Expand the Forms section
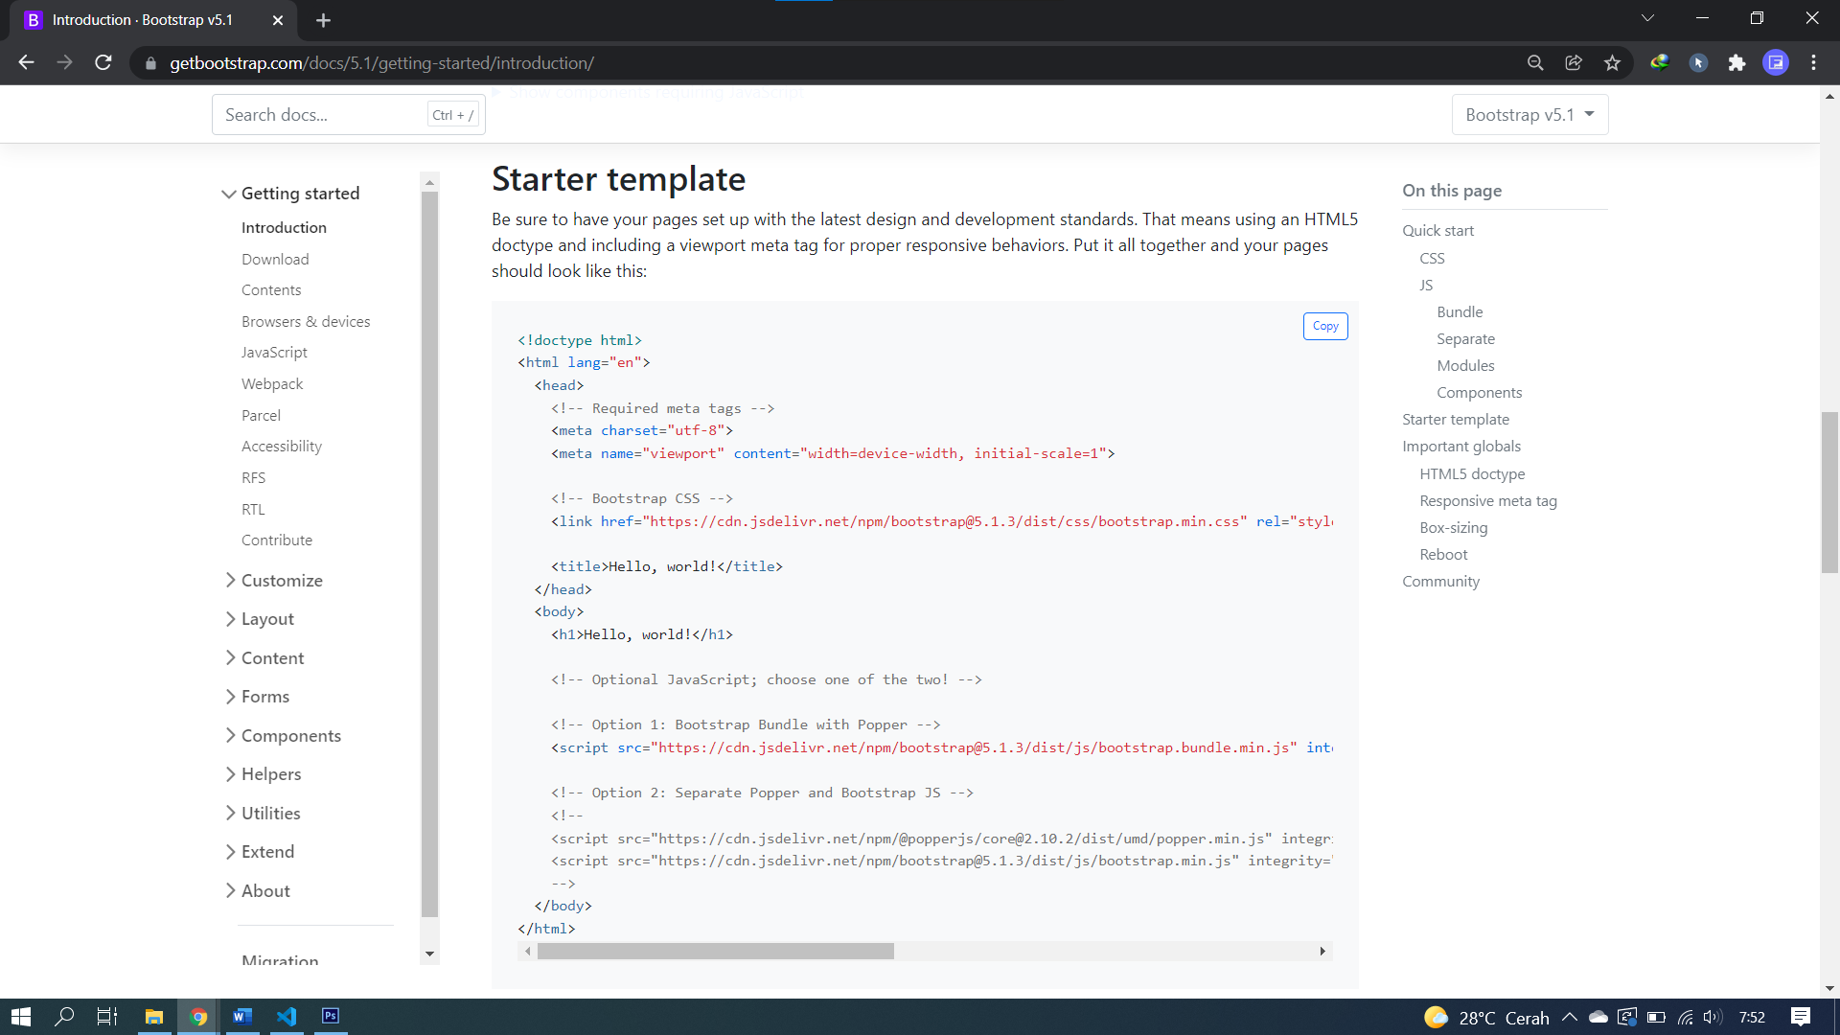Image resolution: width=1840 pixels, height=1035 pixels. pos(256,697)
